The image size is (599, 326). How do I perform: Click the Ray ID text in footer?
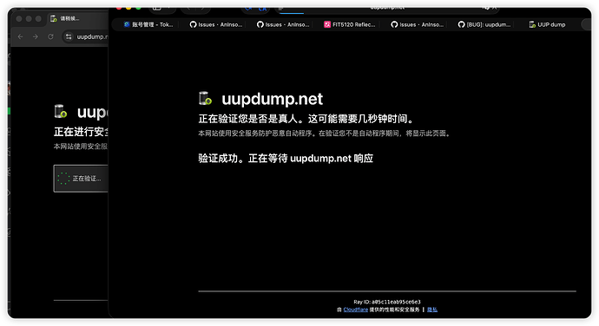pos(387,302)
